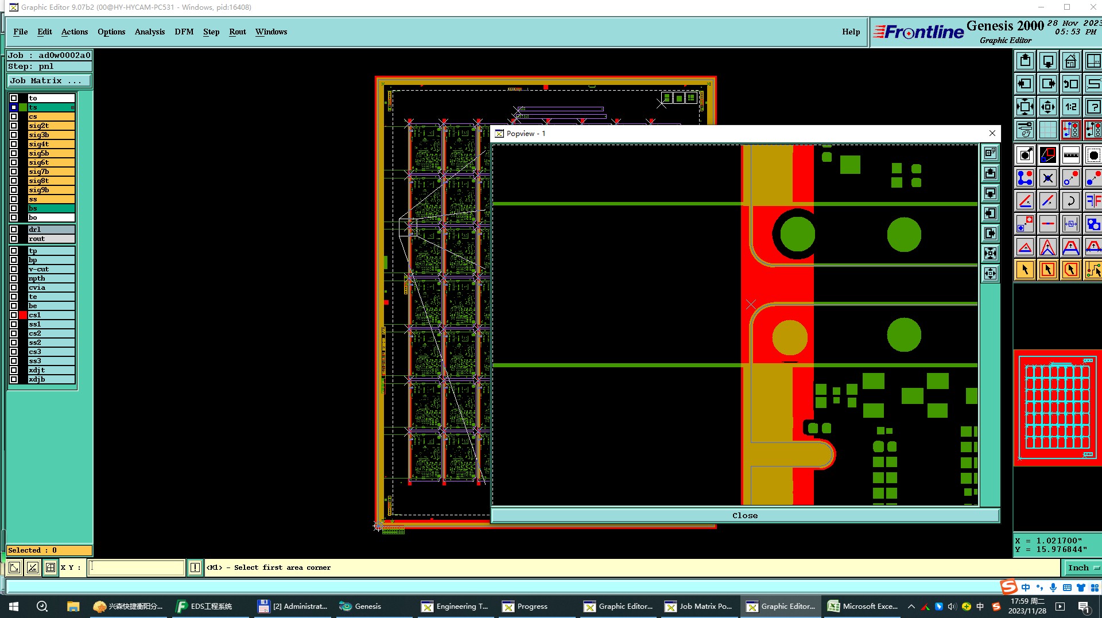Click Close button at the bottom of Popview

click(x=745, y=515)
